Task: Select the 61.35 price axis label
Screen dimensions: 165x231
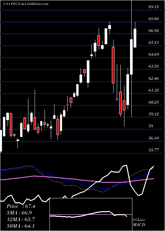Action: pos(154,90)
